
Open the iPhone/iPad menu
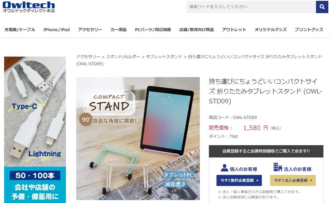[x=56, y=30]
